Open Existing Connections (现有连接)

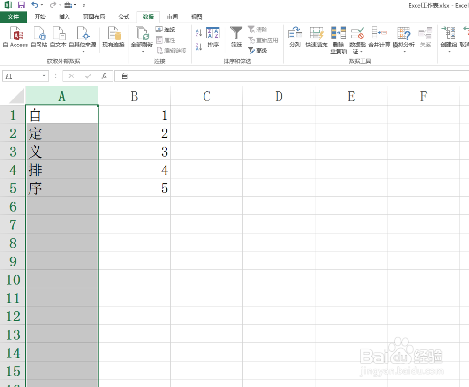(113, 37)
